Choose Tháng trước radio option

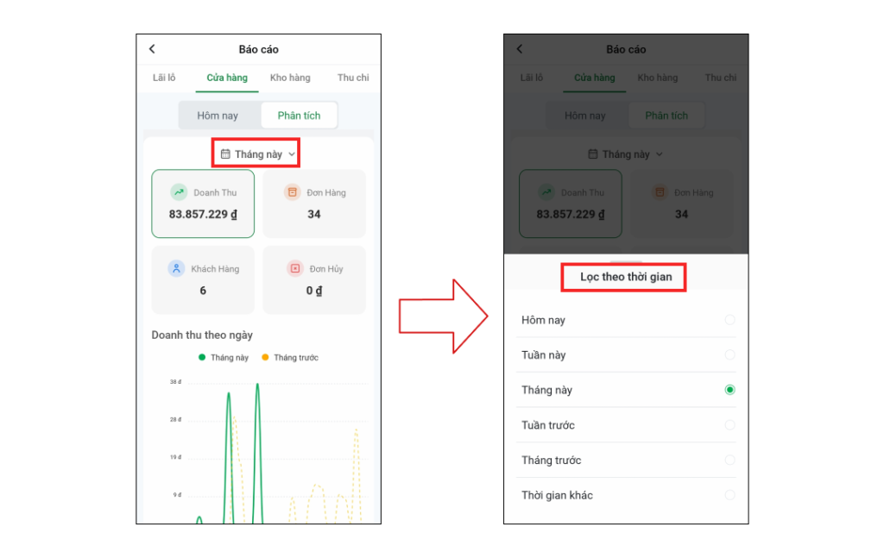click(729, 460)
